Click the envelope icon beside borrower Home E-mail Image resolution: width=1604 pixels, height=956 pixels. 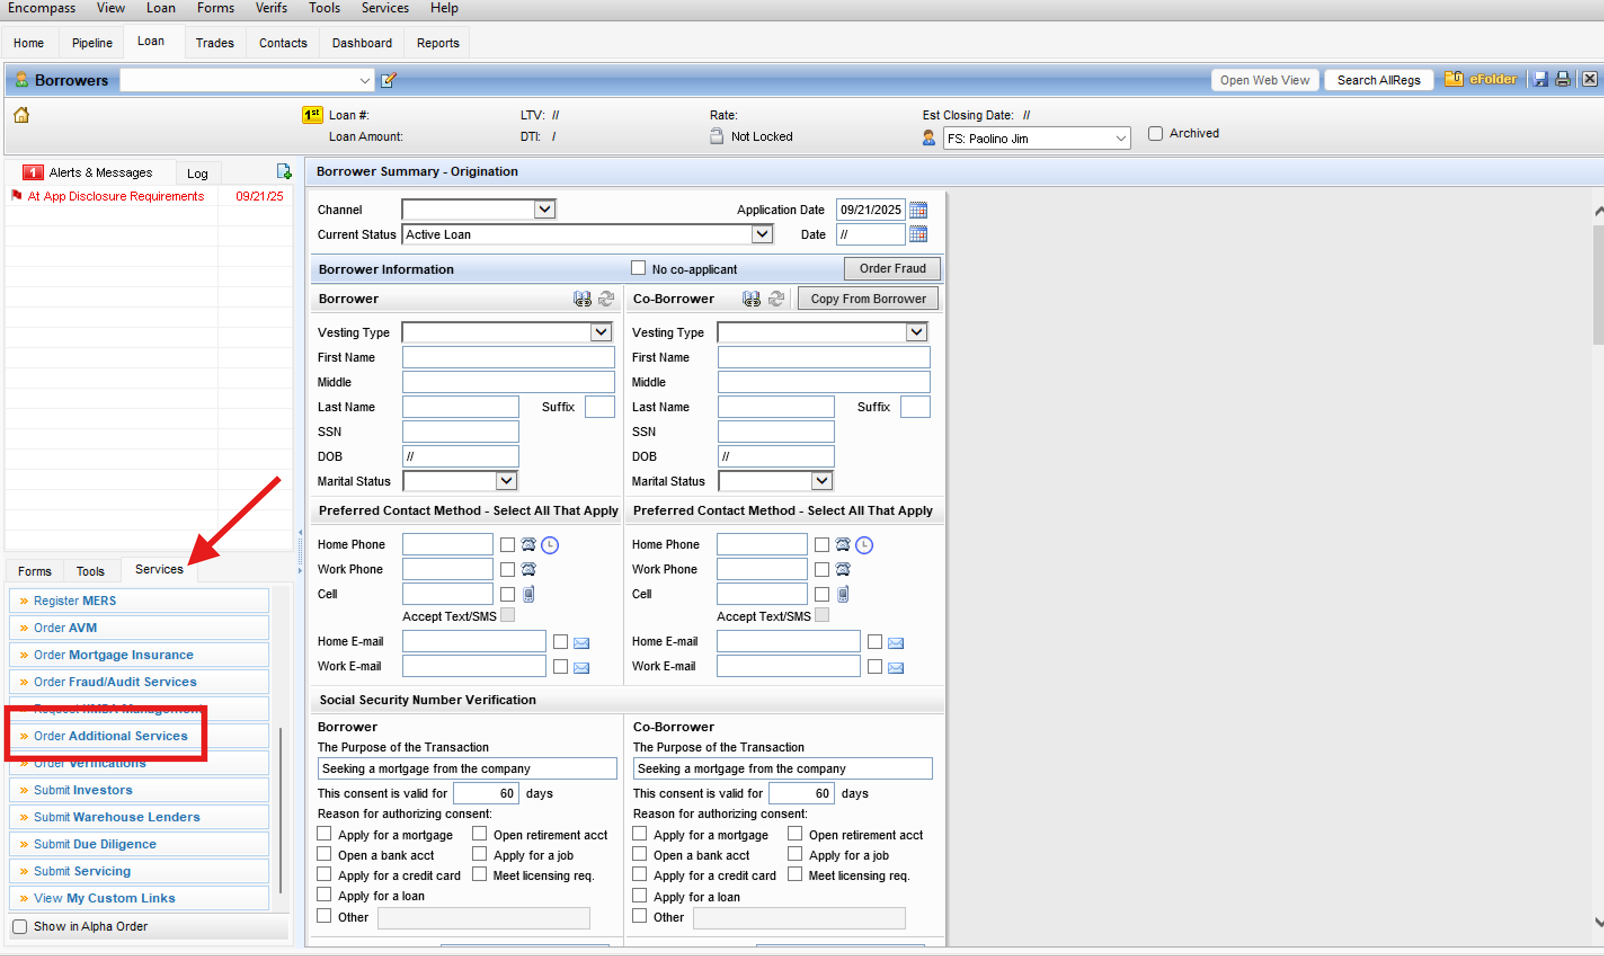(581, 642)
